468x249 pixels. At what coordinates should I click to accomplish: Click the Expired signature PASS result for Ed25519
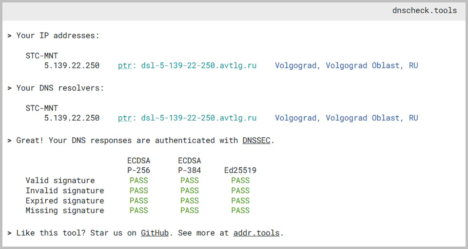tap(240, 201)
